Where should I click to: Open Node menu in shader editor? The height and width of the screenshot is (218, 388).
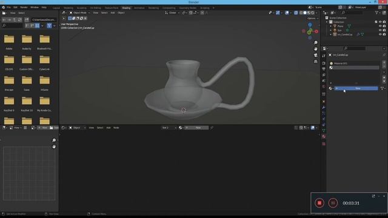(116, 128)
